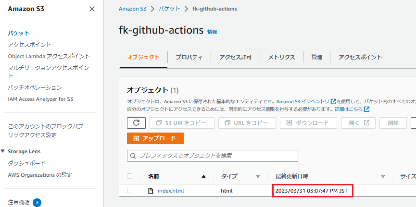The image size is (416, 207).
Task: Tick the select-all checkbox in table header
Action: pos(129,176)
